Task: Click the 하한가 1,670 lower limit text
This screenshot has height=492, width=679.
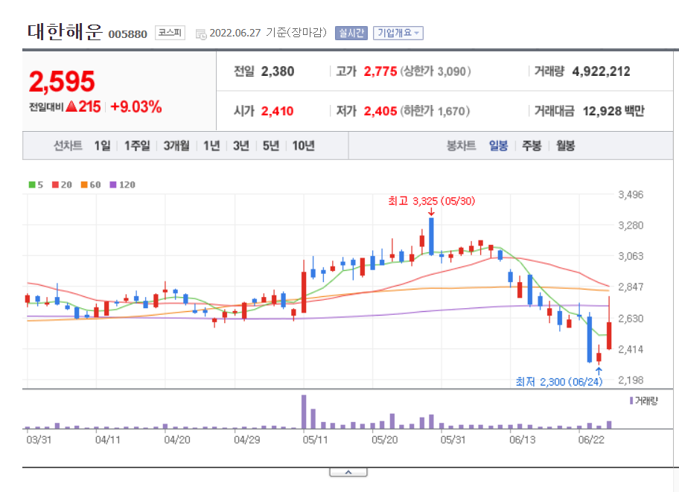Action: 435,112
